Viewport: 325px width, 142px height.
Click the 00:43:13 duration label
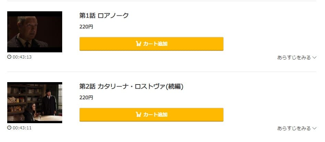pos(22,57)
